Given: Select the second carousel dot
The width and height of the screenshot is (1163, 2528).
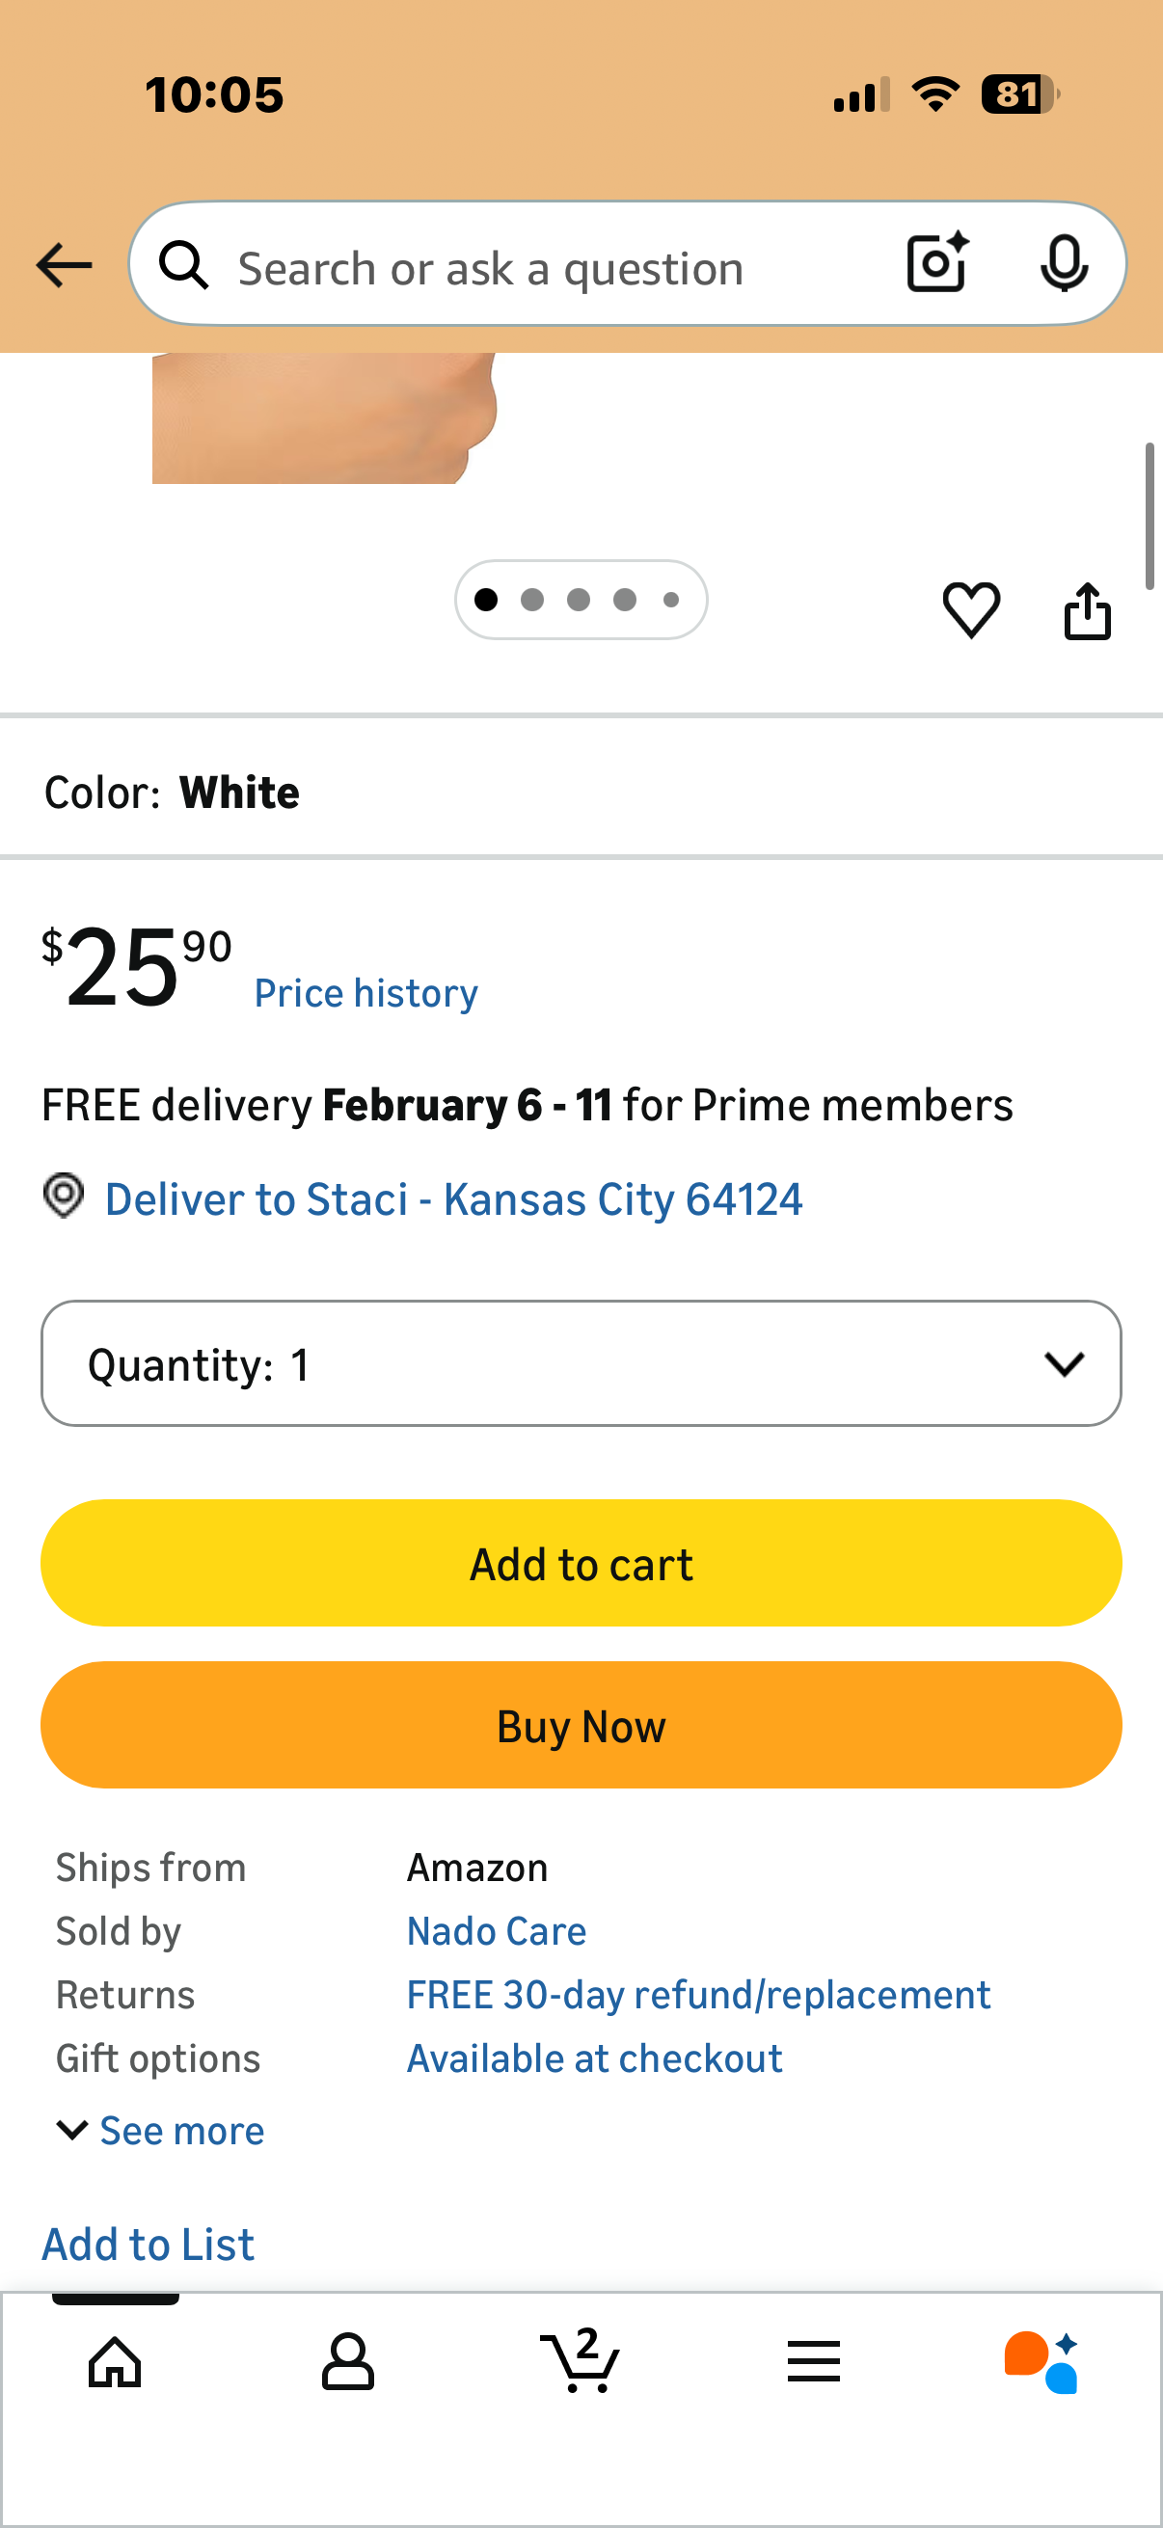Looking at the screenshot, I should coord(532,599).
